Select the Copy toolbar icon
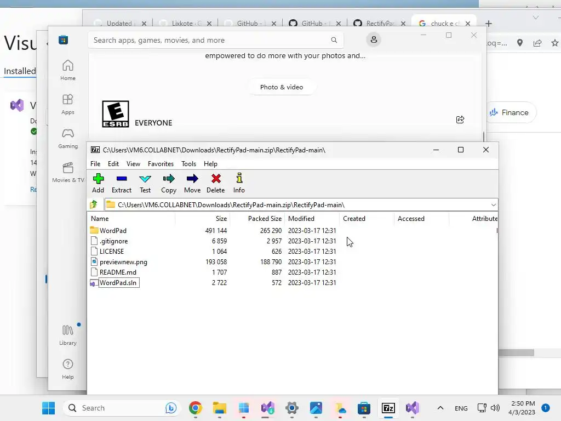This screenshot has width=561, height=421. (169, 183)
